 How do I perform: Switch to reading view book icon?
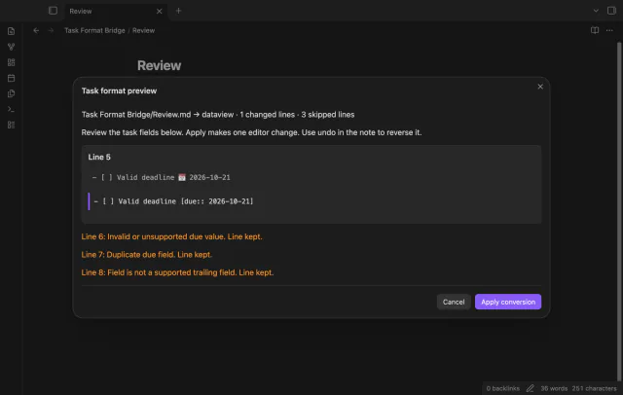[595, 30]
